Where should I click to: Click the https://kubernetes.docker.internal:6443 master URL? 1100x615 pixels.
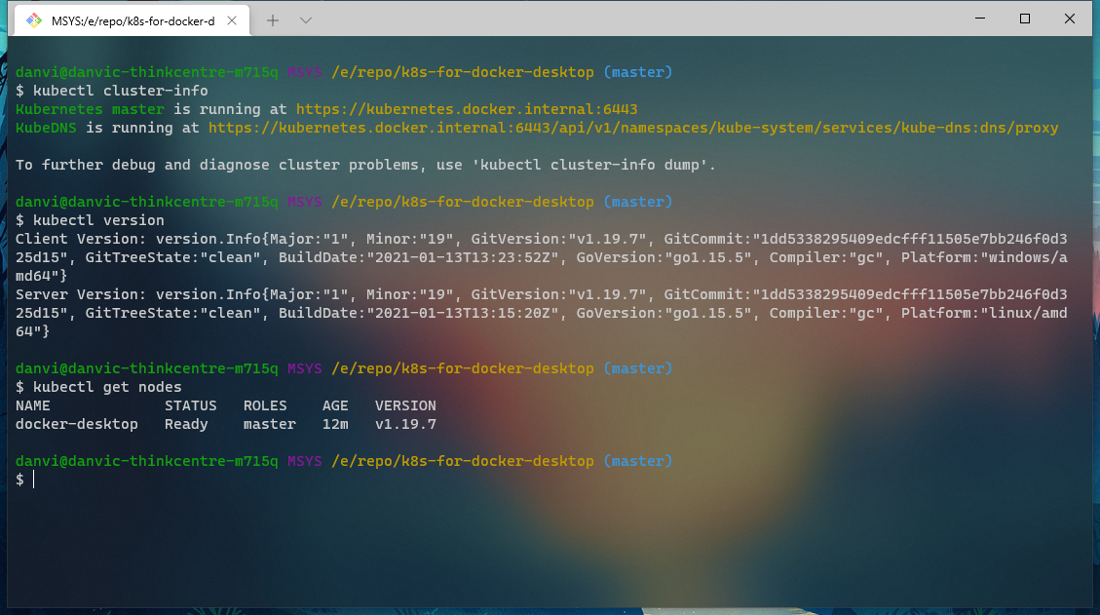point(467,109)
